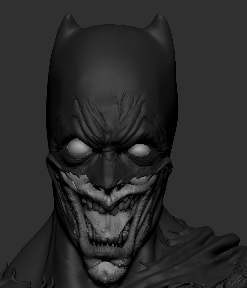Image resolution: width=247 pixels, height=288 pixels.
Task: Click the left pointed ear of the cowl
Action: pos(69,26)
